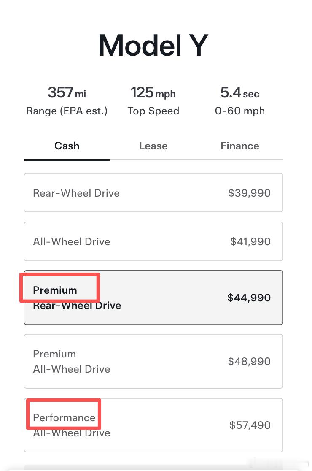This screenshot has width=312, height=471.
Task: Click the 0-60 mph label
Action: point(239,111)
